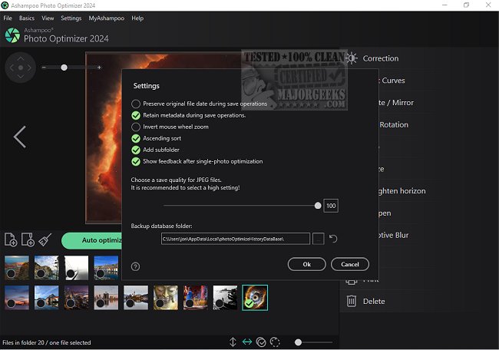Click the add folder icon

click(x=28, y=239)
